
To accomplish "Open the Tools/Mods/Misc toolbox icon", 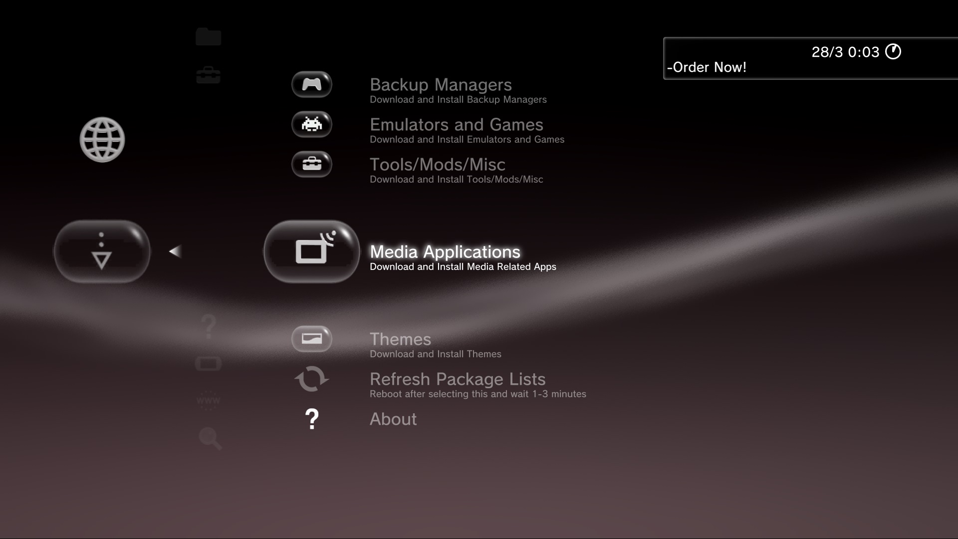I will [x=311, y=164].
